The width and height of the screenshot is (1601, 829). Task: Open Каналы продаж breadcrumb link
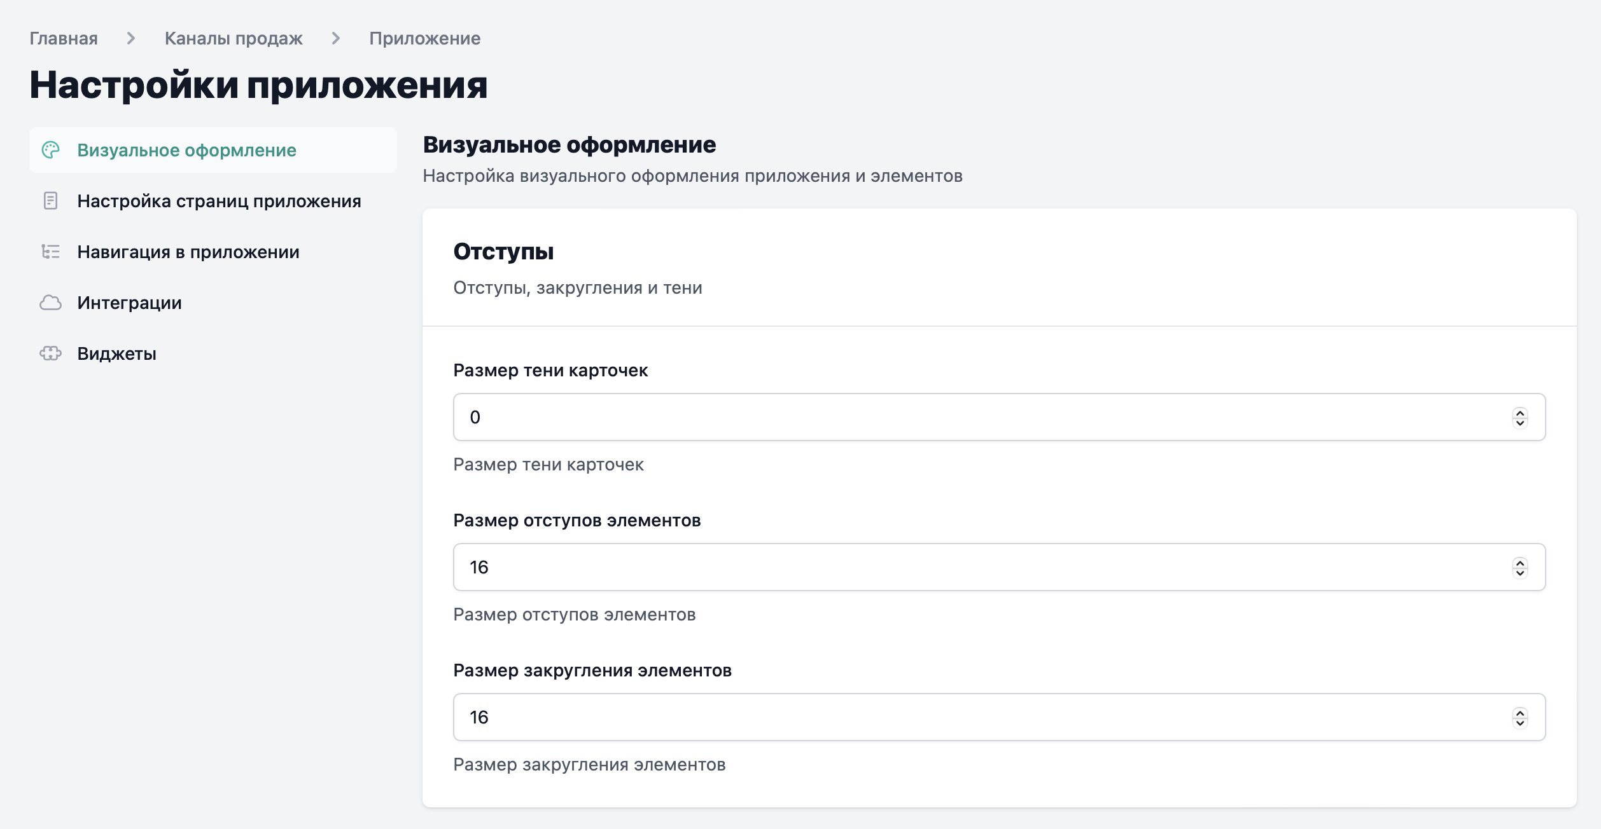(x=234, y=38)
